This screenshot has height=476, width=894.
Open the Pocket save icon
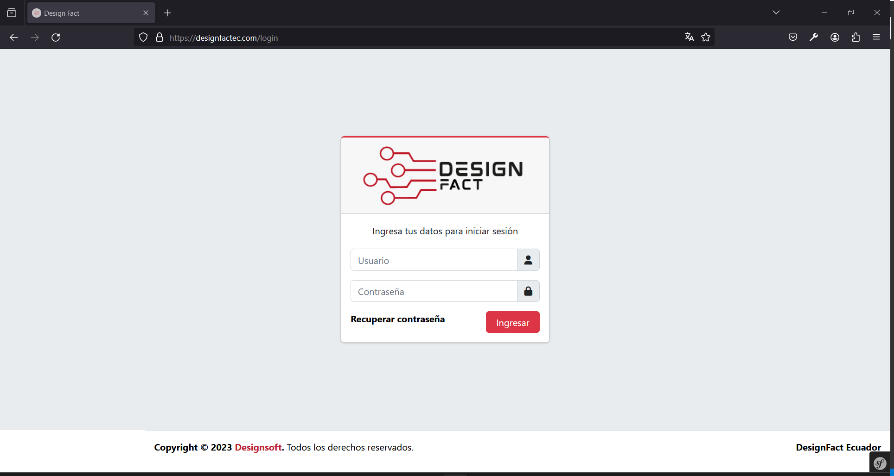[x=793, y=38]
